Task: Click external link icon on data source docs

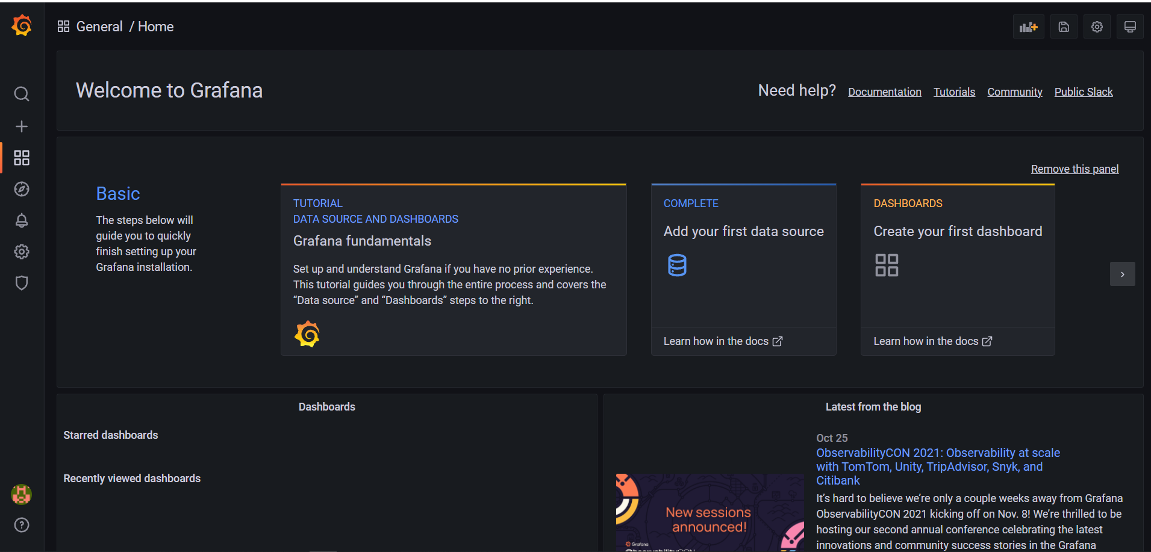Action: (x=778, y=341)
